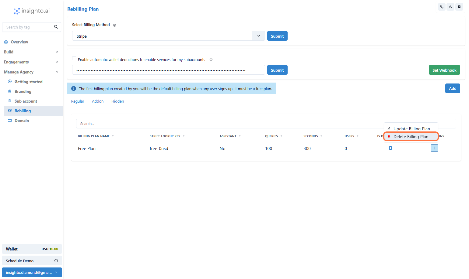Viewport: 469px width, 279px height.
Task: Switch to the Hidden tab
Action: pos(117,101)
